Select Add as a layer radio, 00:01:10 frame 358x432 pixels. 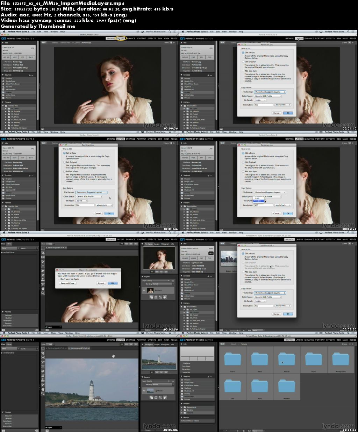click(243, 71)
